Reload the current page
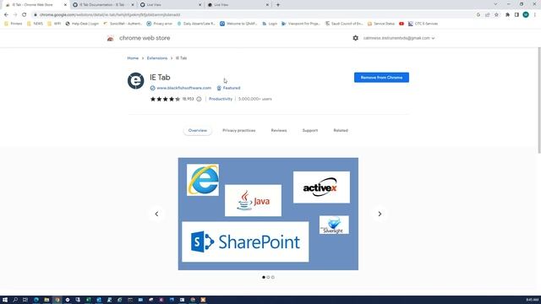541x304 pixels. pyautogui.click(x=25, y=15)
